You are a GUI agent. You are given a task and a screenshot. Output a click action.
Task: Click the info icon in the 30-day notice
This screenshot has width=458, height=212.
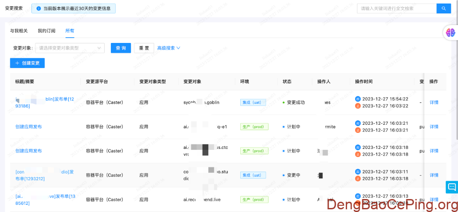click(39, 8)
